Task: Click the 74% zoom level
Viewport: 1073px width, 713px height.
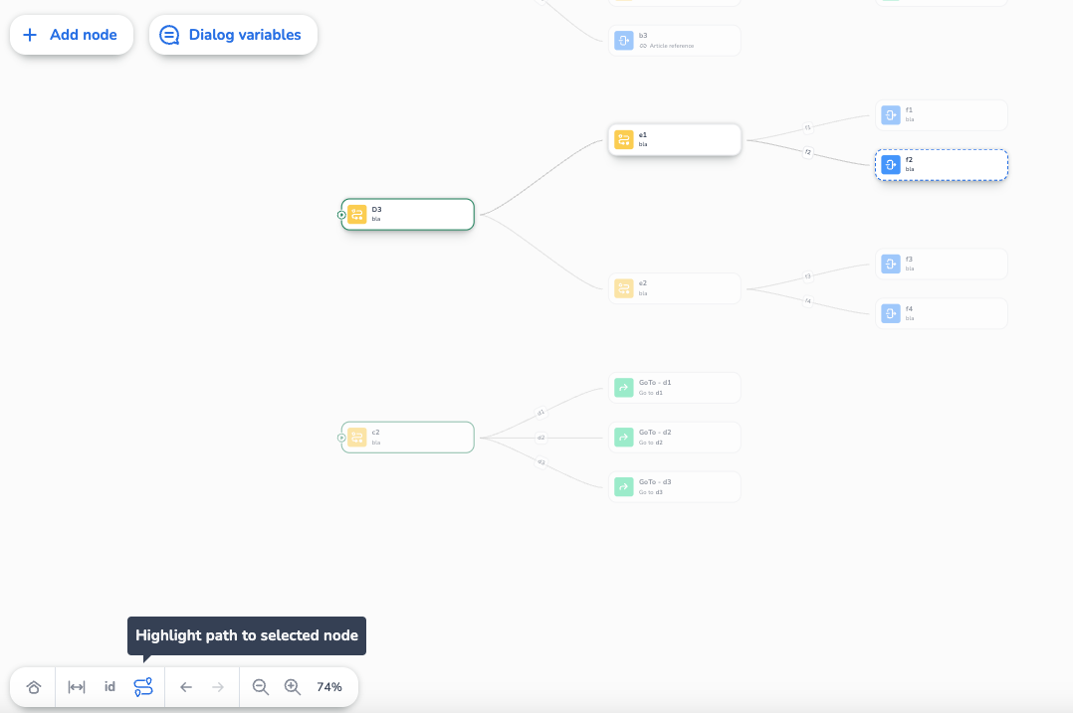Action: tap(329, 687)
